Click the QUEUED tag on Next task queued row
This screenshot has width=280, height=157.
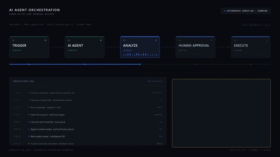point(158,115)
